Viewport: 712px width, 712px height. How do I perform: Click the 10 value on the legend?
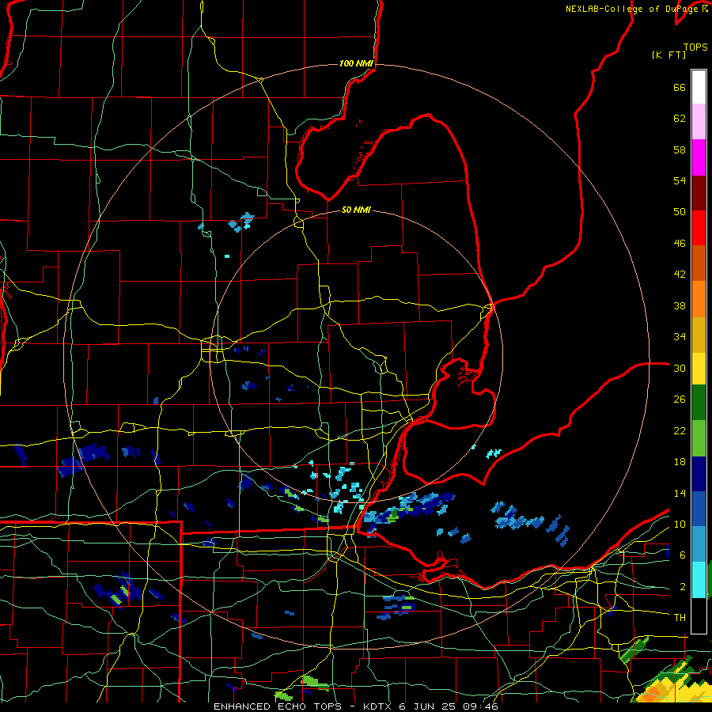680,524
